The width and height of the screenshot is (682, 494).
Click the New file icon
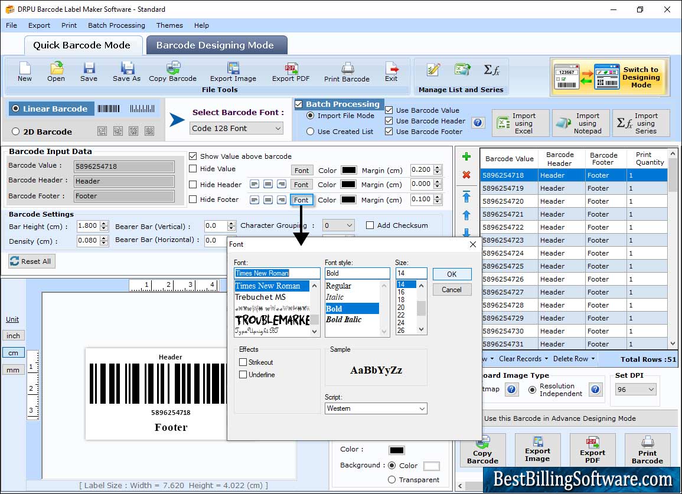[25, 72]
